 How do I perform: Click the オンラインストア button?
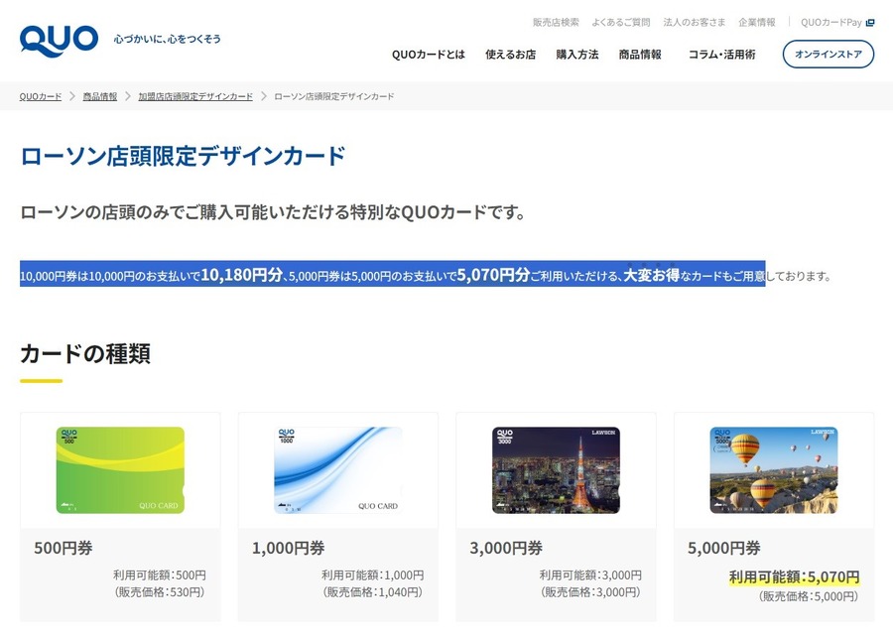pyautogui.click(x=828, y=54)
